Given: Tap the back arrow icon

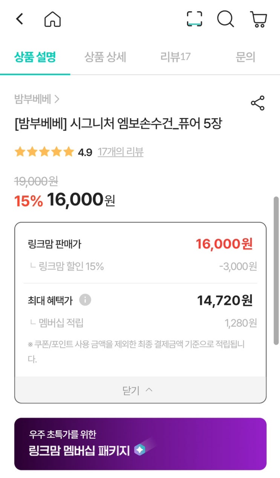Looking at the screenshot, I should [x=20, y=19].
